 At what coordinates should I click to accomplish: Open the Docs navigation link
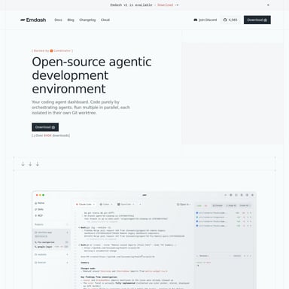[58, 20]
